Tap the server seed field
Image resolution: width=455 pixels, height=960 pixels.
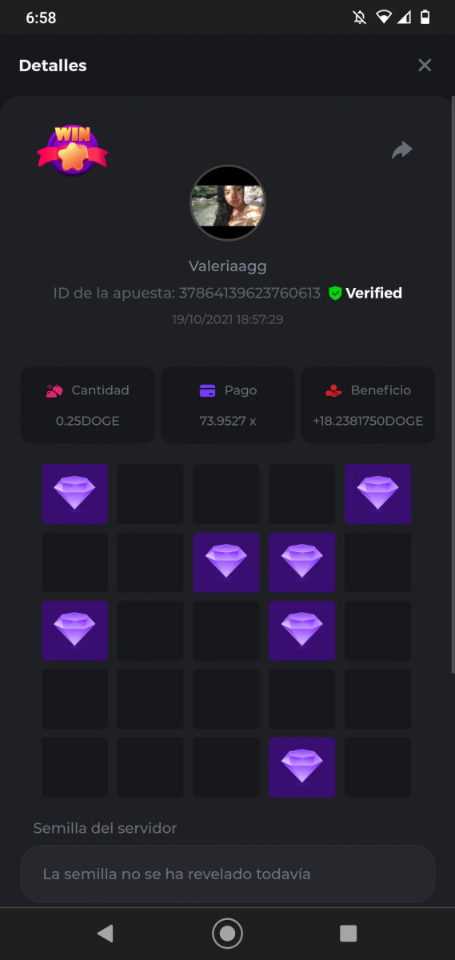pyautogui.click(x=227, y=874)
